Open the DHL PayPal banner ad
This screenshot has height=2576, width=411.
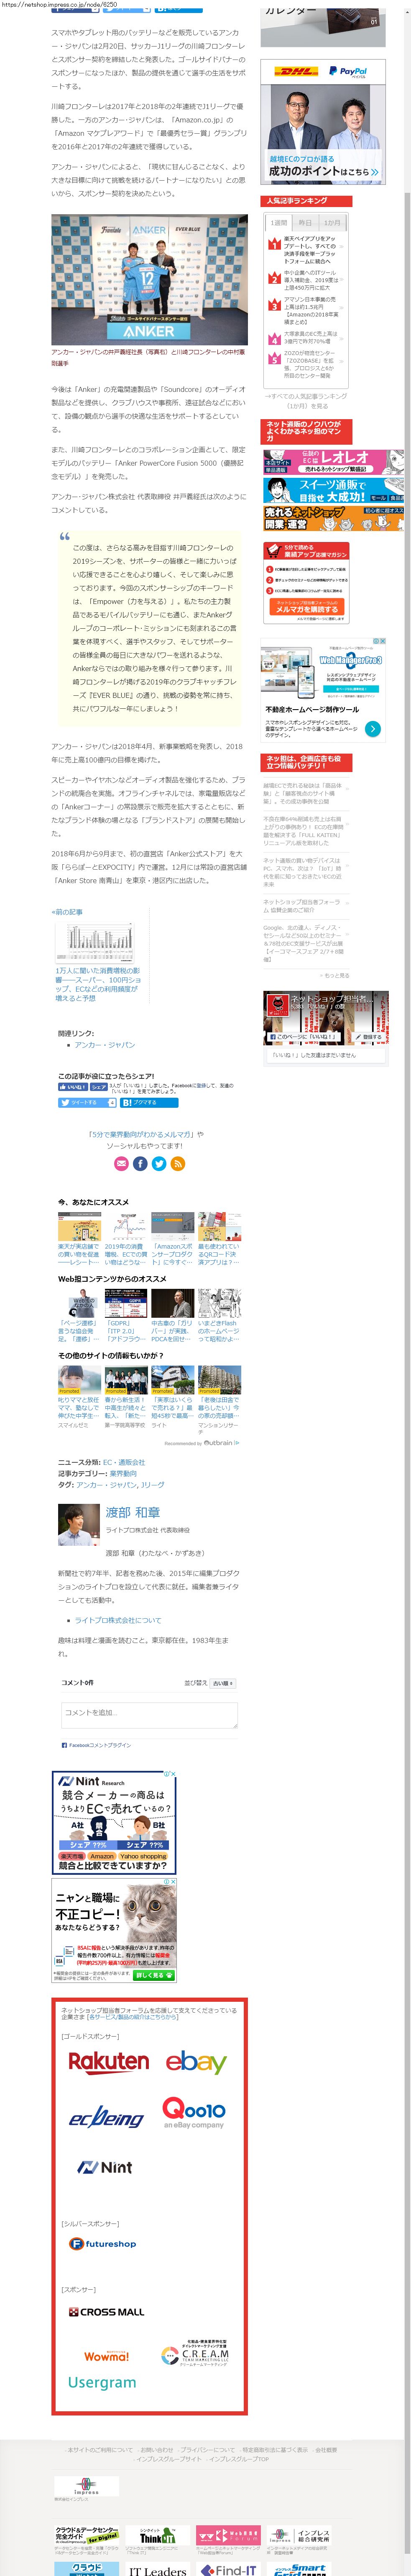[322, 121]
